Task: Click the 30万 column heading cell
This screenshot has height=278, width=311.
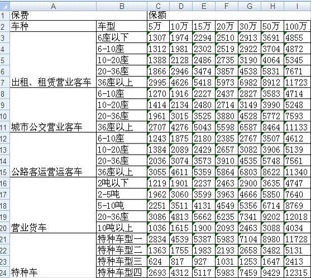Action: pos(250,26)
